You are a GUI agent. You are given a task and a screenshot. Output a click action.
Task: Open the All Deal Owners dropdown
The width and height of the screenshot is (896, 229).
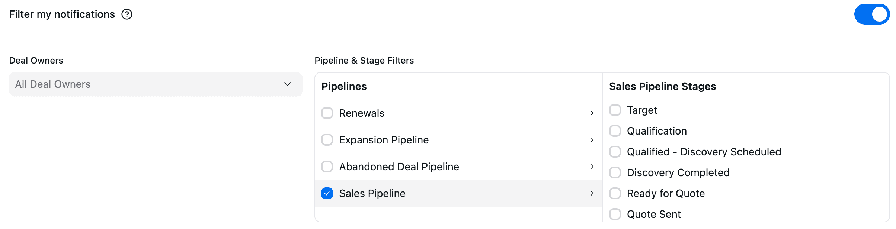click(156, 84)
